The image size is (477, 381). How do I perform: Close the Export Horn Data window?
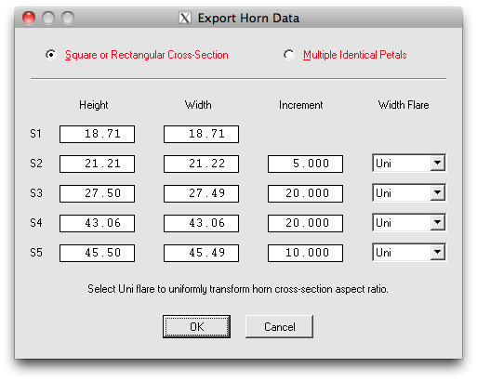(x=29, y=18)
